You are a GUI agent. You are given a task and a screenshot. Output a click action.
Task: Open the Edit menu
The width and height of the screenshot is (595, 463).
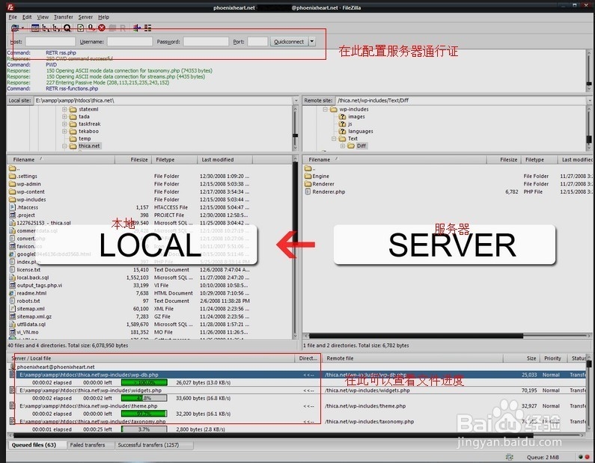coord(27,17)
